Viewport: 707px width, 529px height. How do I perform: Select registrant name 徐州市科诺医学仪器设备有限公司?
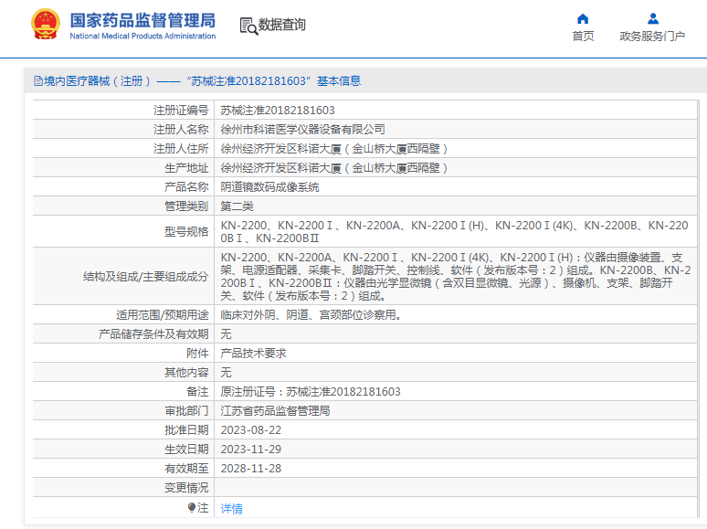tap(302, 130)
